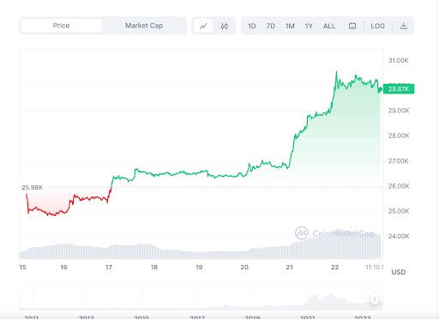439x319 pixels.
Task: Switch to candlestick chart icon
Action: [x=225, y=26]
